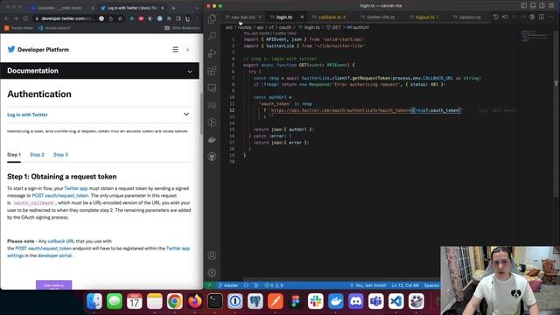Click the search icon on Developer Platform header

pyautogui.click(x=188, y=50)
